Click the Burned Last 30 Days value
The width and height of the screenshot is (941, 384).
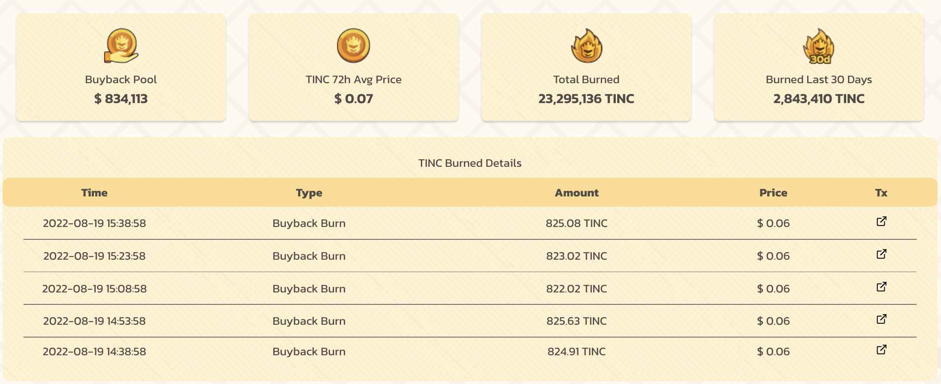[x=818, y=99]
